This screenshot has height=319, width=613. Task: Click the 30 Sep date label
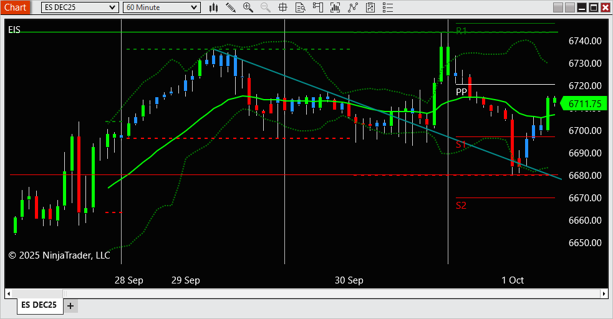click(x=349, y=280)
